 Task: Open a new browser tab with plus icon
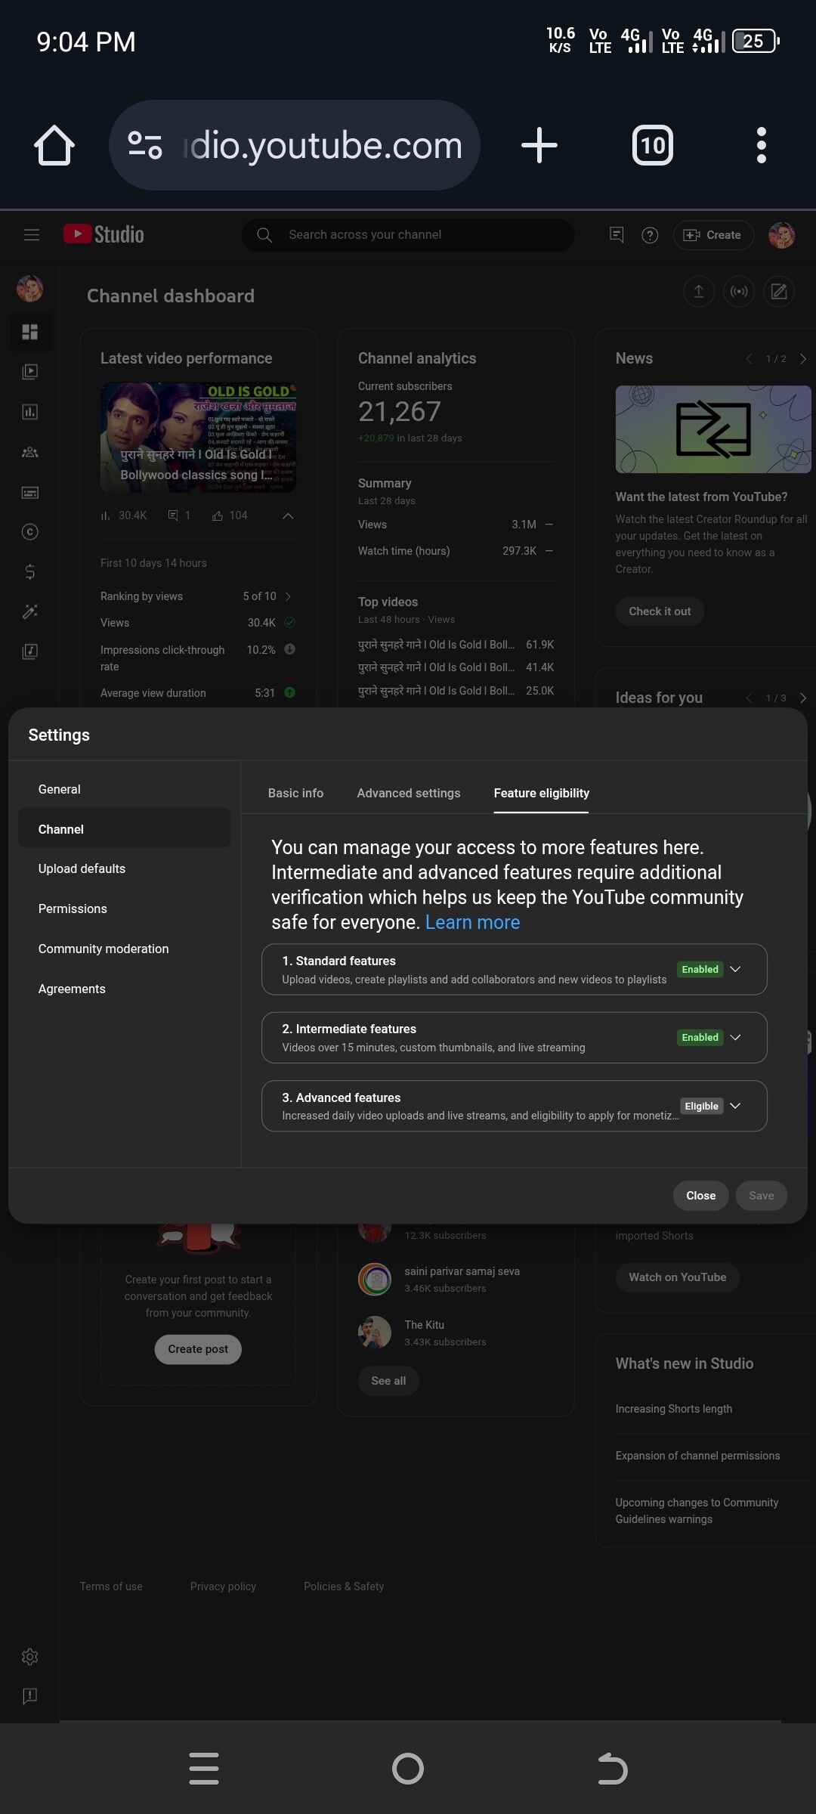(x=539, y=145)
